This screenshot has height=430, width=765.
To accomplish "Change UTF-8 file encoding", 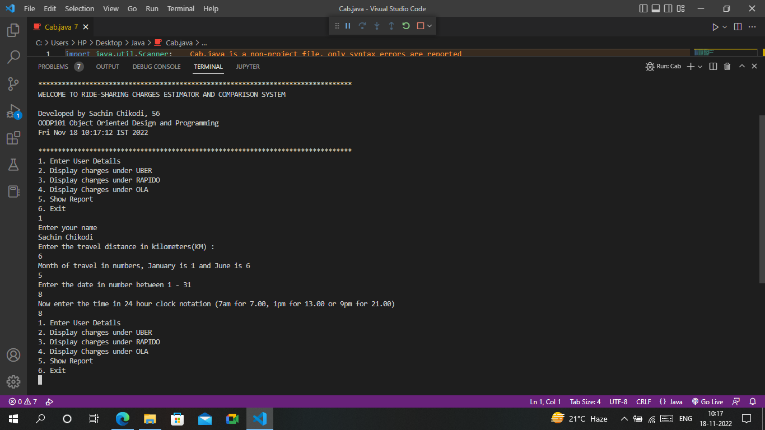I will click(x=618, y=401).
